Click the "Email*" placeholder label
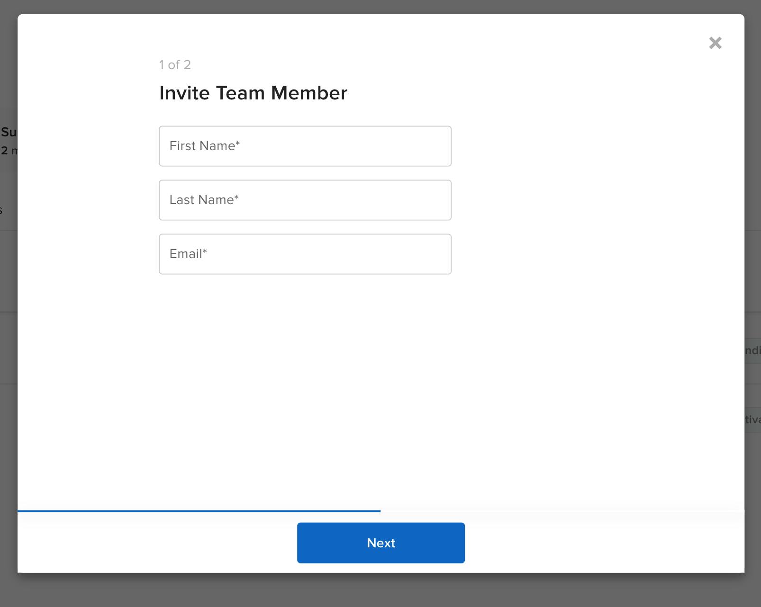Screen dimensions: 761x607 tap(186, 254)
